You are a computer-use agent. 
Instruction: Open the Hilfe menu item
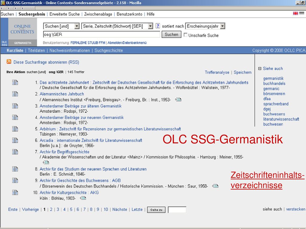pyautogui.click(x=151, y=14)
